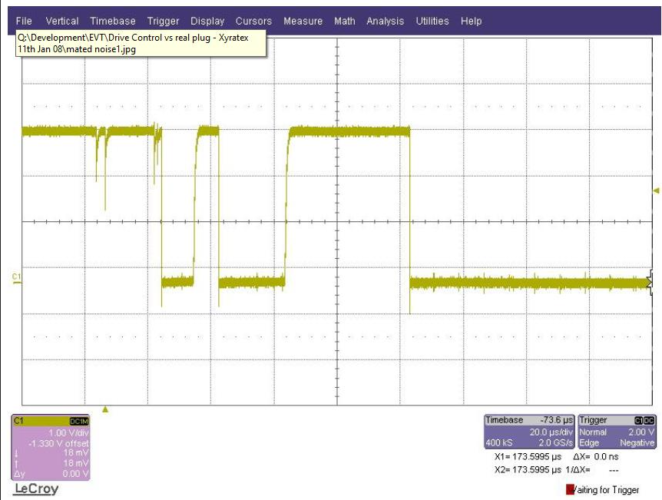662x500 pixels.
Task: Click the -1.330 V offset value
Action: tap(58, 443)
